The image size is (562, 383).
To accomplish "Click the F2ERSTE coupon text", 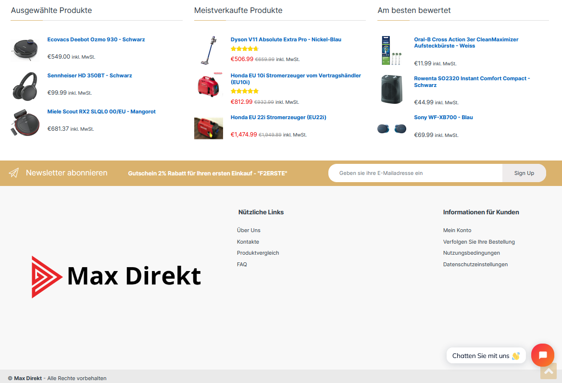I will click(x=208, y=173).
